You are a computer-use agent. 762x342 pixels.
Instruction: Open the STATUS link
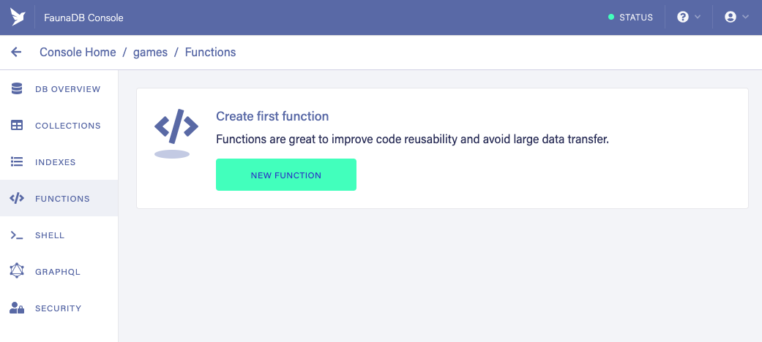coord(630,18)
